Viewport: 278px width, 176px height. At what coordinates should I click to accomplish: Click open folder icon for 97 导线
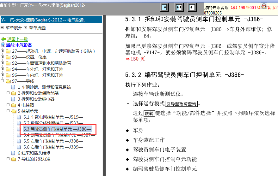pyautogui.click(x=8, y=81)
